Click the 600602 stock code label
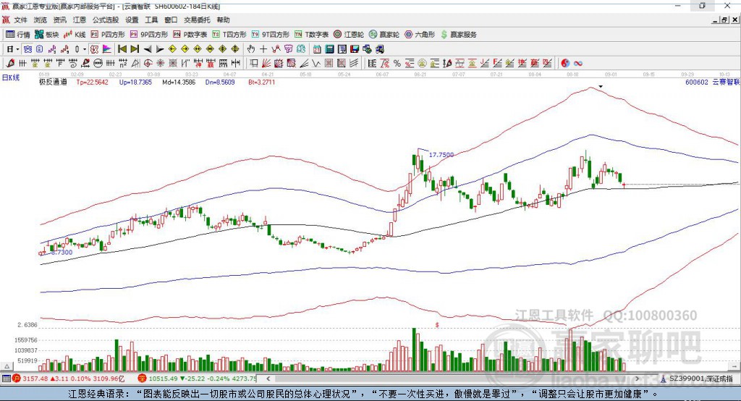 [697, 82]
